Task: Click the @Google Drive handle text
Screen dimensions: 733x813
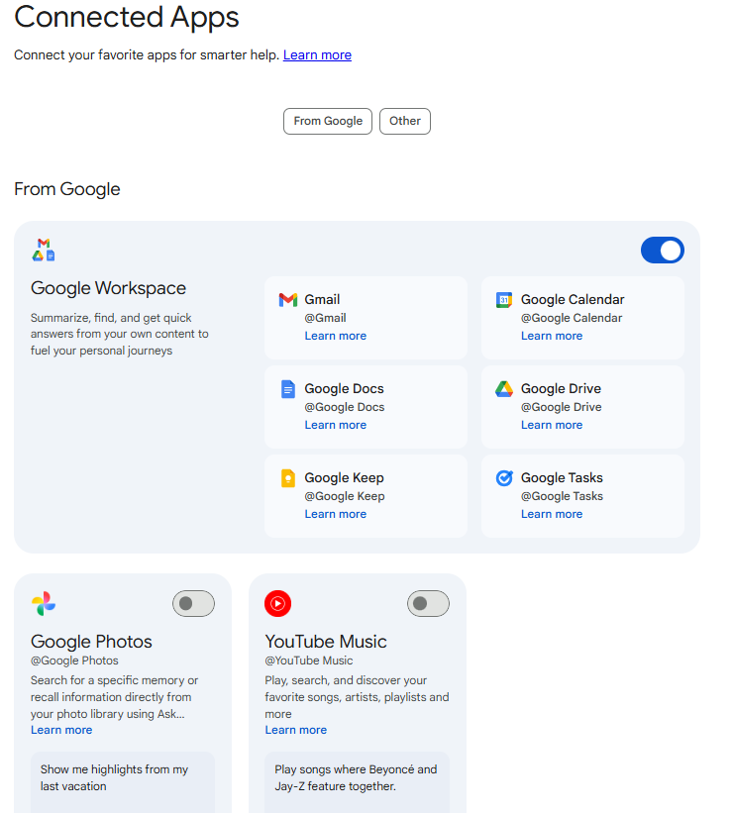Action: 562,407
